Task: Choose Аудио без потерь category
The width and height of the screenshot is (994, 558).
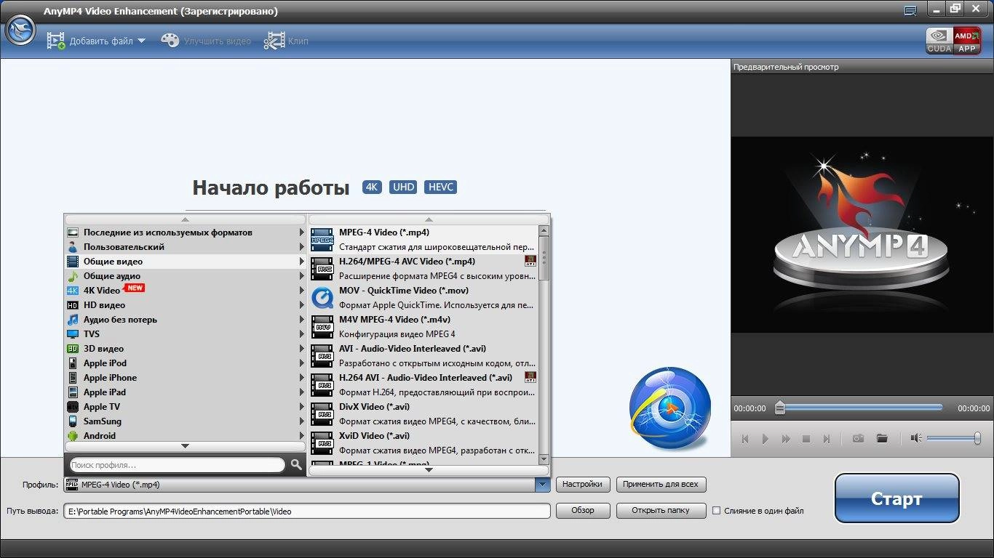Action: pyautogui.click(x=185, y=320)
